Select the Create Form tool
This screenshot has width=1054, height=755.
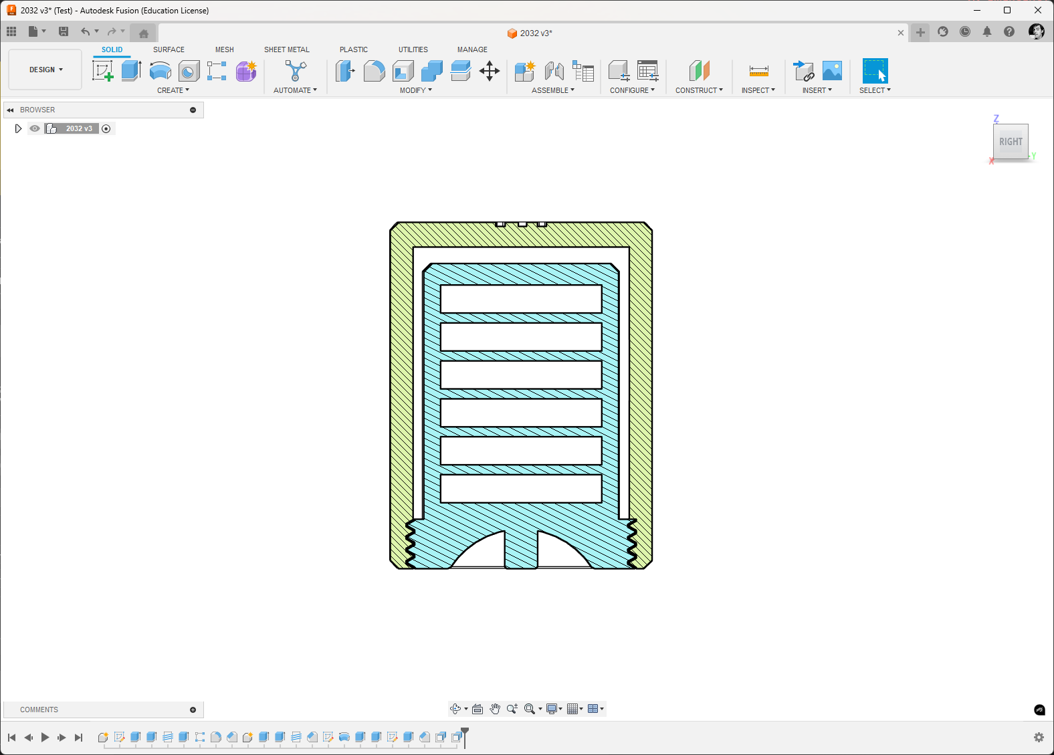click(246, 71)
